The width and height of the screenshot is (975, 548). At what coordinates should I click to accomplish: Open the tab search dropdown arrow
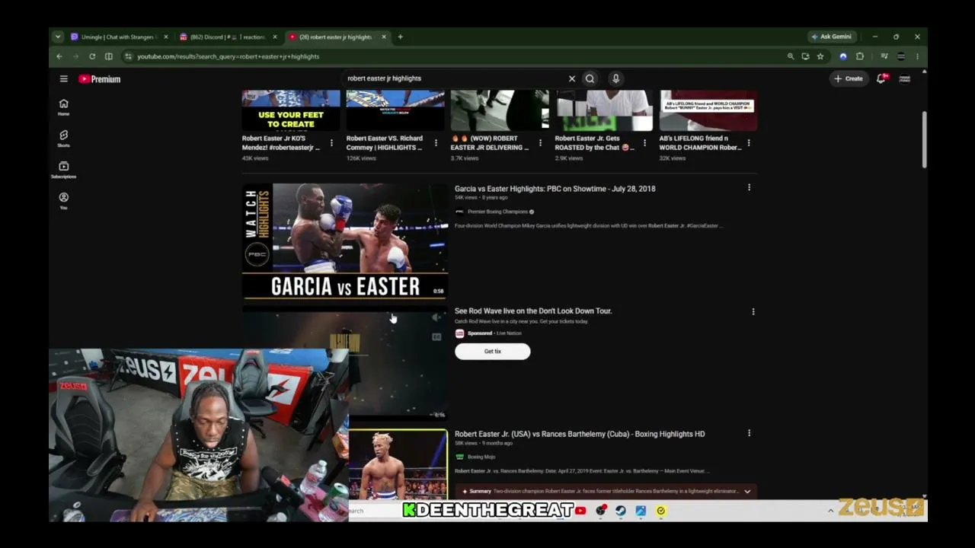58,37
